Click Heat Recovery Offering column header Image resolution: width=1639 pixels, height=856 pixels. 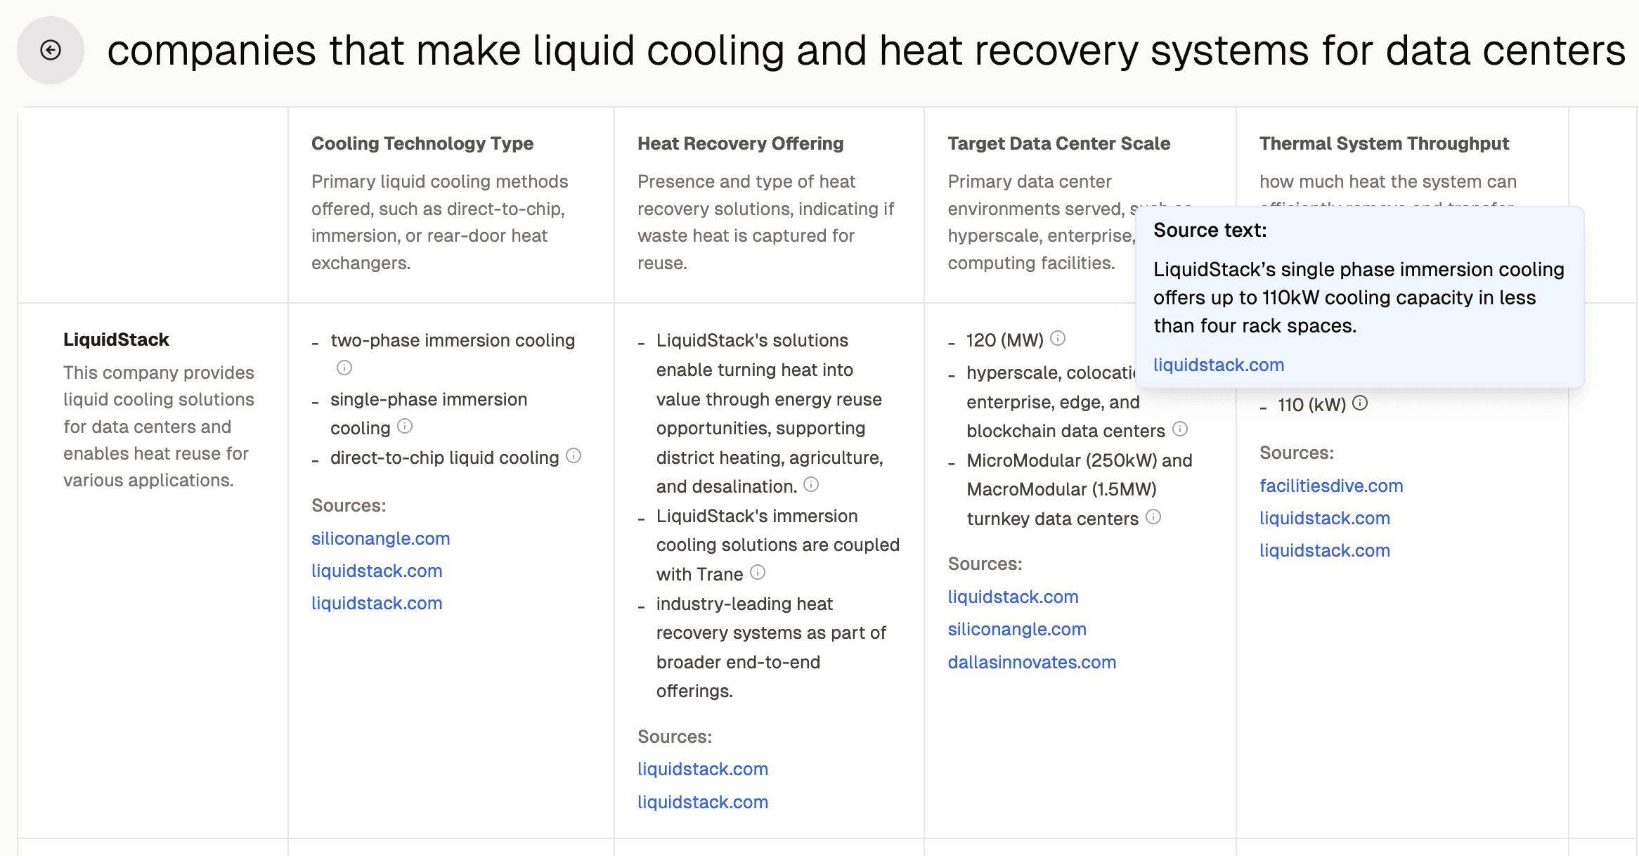point(740,143)
